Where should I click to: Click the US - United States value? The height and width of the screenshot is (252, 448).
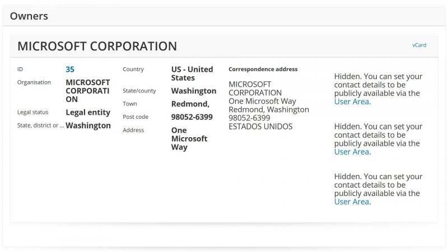pos(192,74)
